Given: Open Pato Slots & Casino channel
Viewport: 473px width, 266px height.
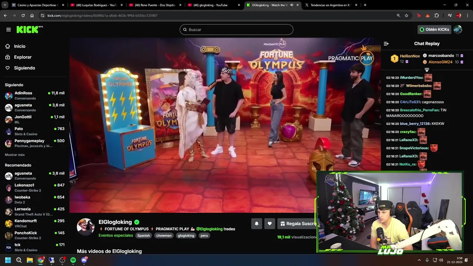Looking at the screenshot, I should [35, 131].
